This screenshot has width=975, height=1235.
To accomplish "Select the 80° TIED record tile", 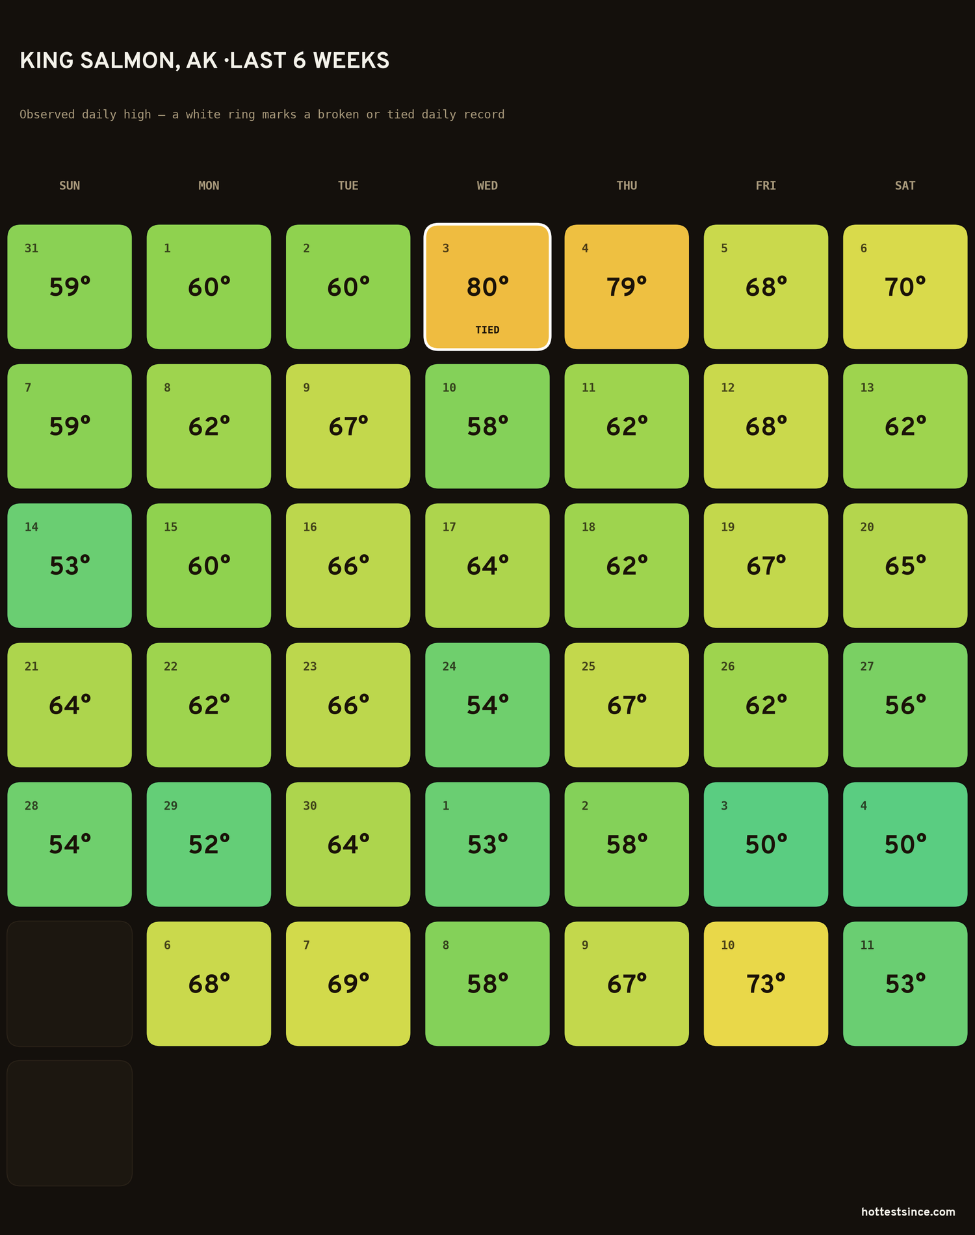I will click(487, 287).
